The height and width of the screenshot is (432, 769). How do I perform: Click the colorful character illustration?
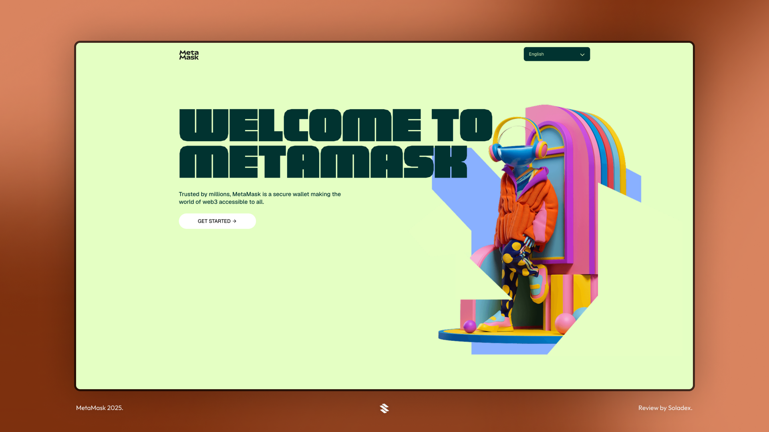[x=537, y=230]
